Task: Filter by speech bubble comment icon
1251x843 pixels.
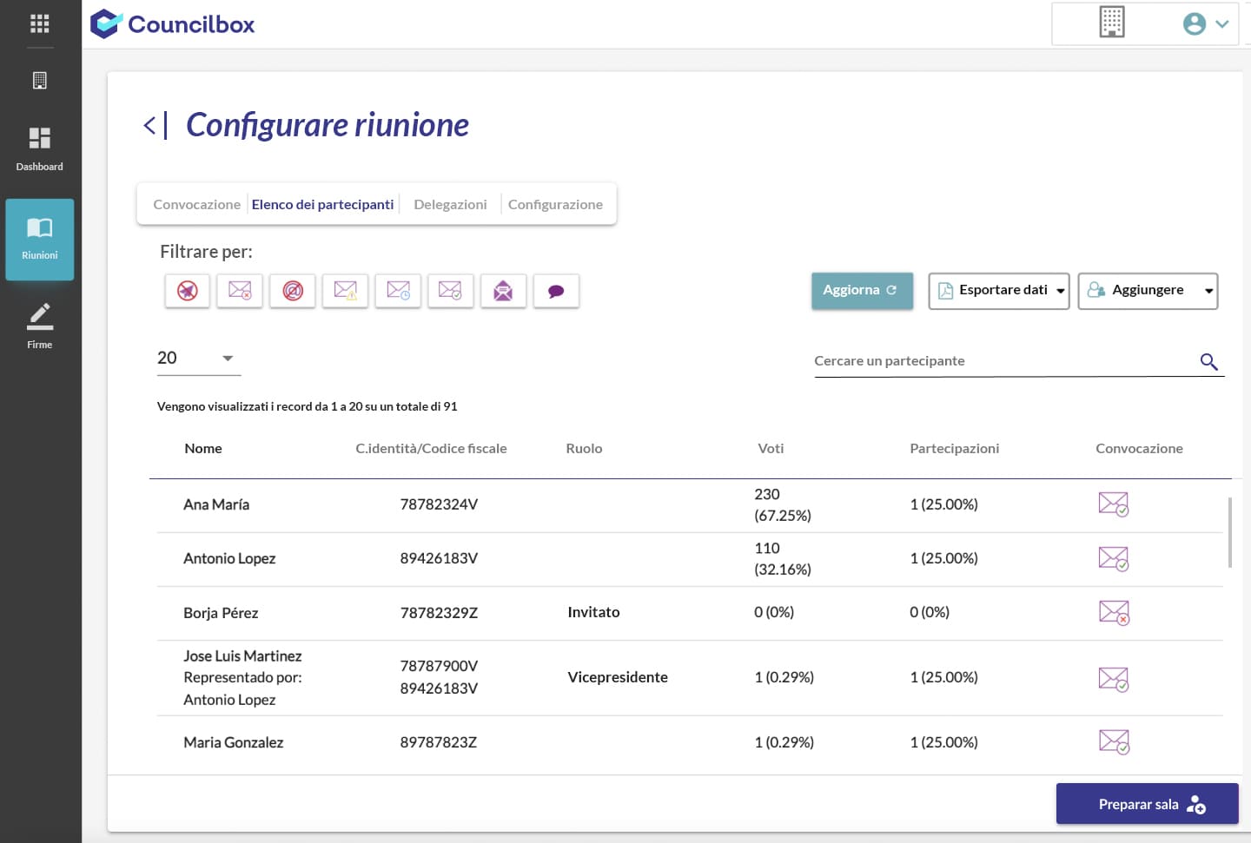Action: [556, 291]
